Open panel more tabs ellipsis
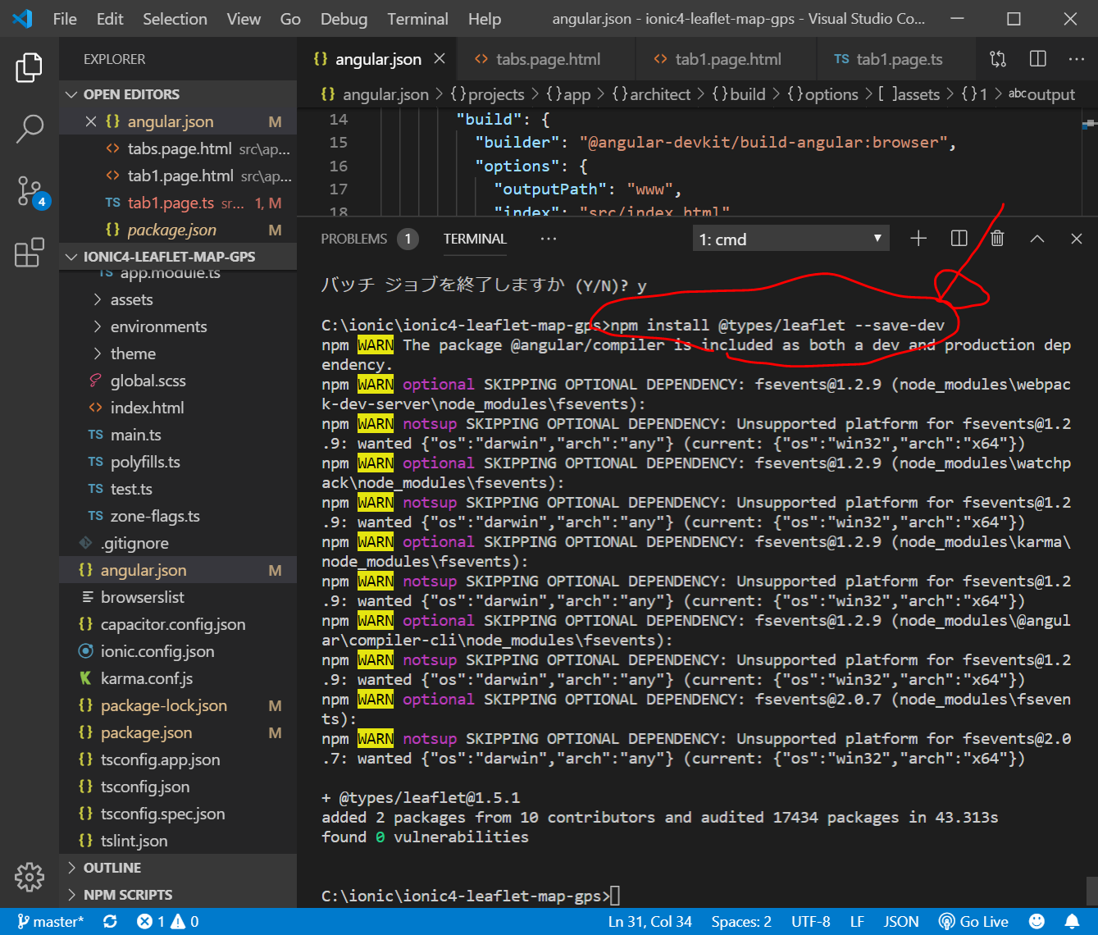Viewport: 1098px width, 935px height. [x=549, y=239]
